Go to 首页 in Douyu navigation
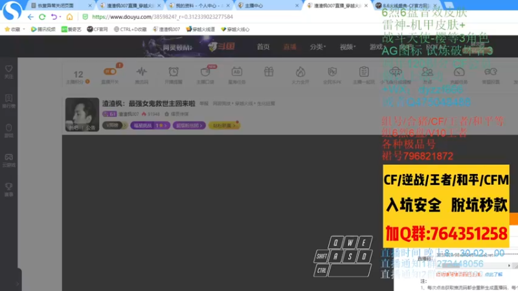 click(264, 47)
